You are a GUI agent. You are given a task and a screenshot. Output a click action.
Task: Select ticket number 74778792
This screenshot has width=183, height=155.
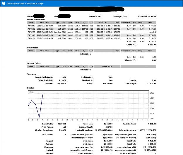click(x=31, y=29)
